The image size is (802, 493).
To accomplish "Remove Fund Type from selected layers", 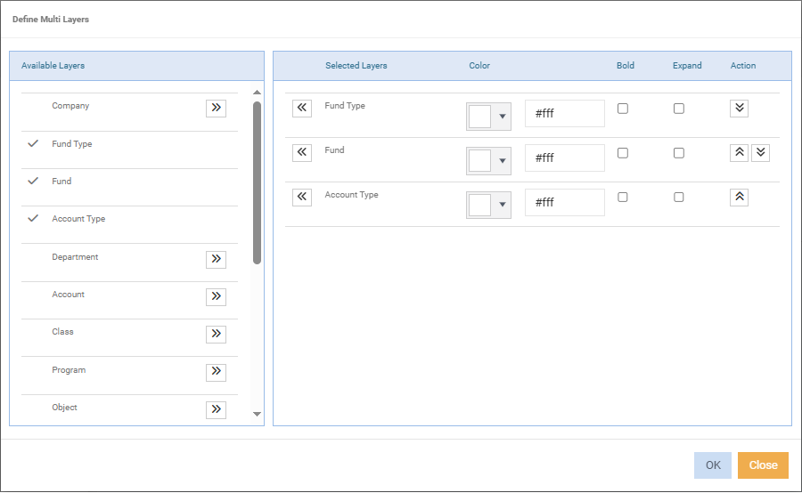I will pyautogui.click(x=302, y=108).
